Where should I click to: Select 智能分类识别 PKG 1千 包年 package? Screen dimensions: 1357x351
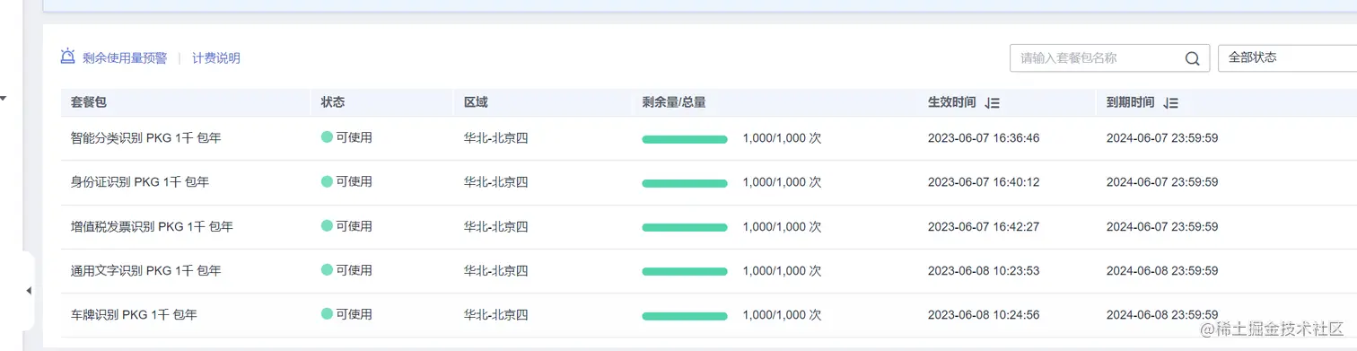[x=145, y=138]
